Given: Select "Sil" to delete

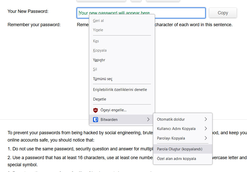Looking at the screenshot, I should 95,69.
